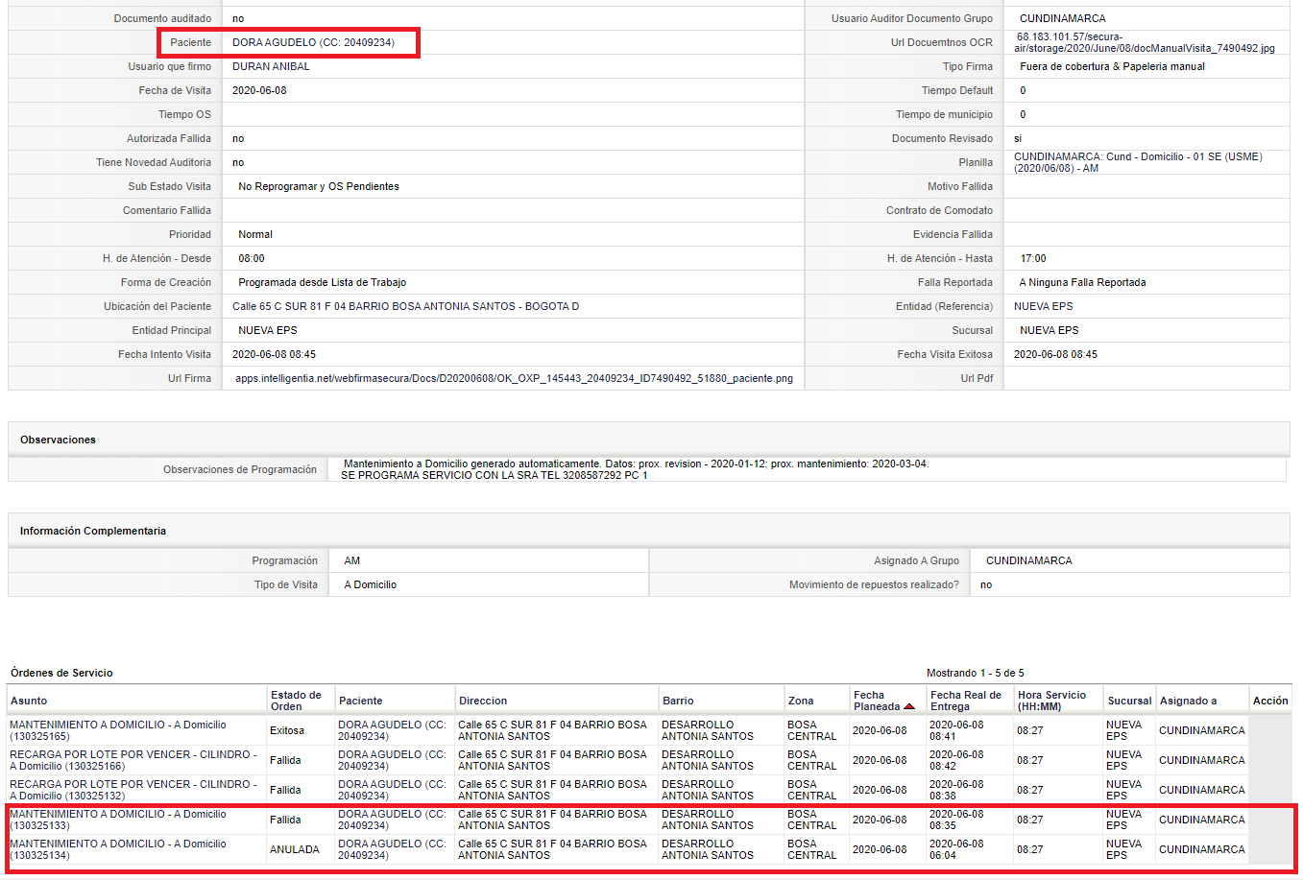Screen dimensions: 1303x880
Task: Sort orders by the Asunto column header
Action: pyautogui.click(x=29, y=701)
